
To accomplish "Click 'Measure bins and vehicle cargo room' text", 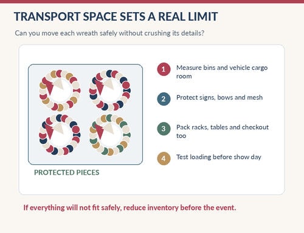I will 222,72.
